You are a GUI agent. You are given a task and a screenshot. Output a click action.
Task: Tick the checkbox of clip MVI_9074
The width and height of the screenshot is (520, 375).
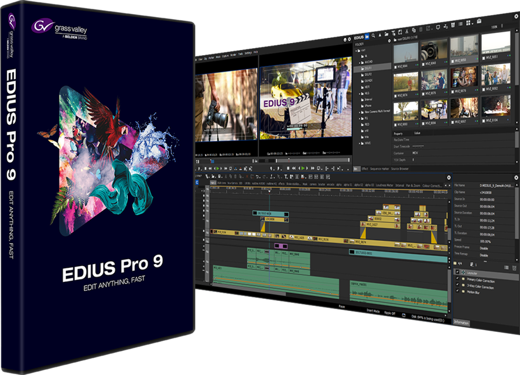click(x=396, y=96)
